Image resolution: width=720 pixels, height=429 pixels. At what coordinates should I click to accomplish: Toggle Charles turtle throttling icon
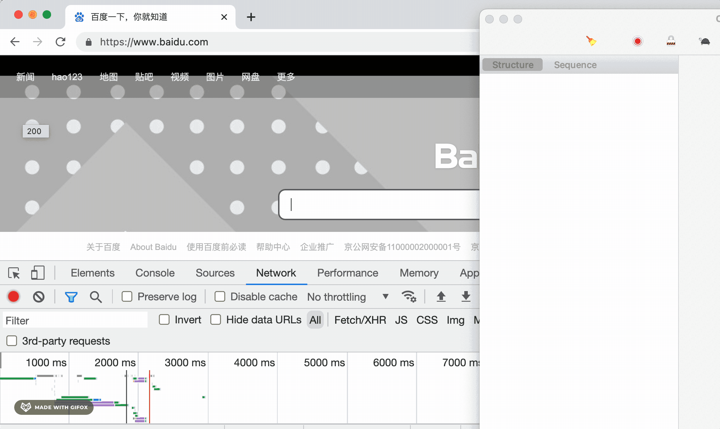pyautogui.click(x=704, y=41)
